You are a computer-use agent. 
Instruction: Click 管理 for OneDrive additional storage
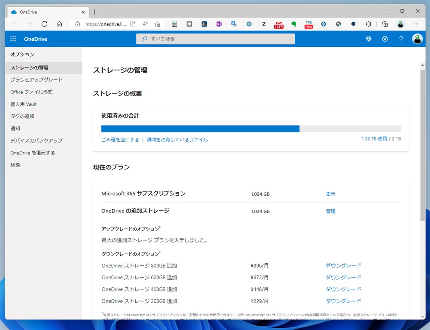tap(330, 211)
